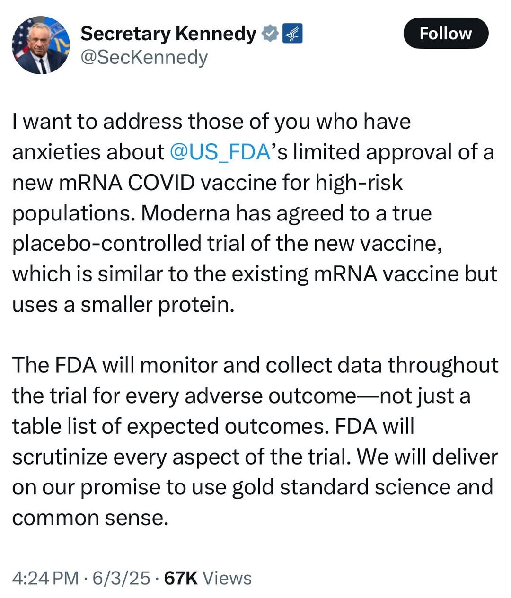Click the 4:24 PM timestamp
The height and width of the screenshot is (598, 511).
click(x=45, y=578)
